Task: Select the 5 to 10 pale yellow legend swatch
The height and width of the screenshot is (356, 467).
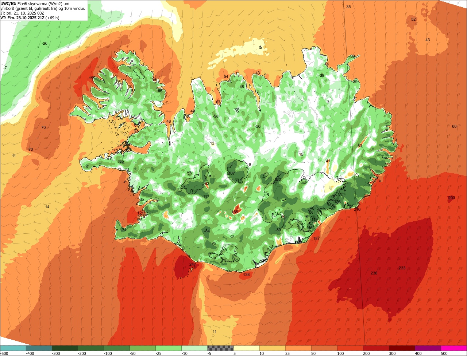Action: (246, 348)
